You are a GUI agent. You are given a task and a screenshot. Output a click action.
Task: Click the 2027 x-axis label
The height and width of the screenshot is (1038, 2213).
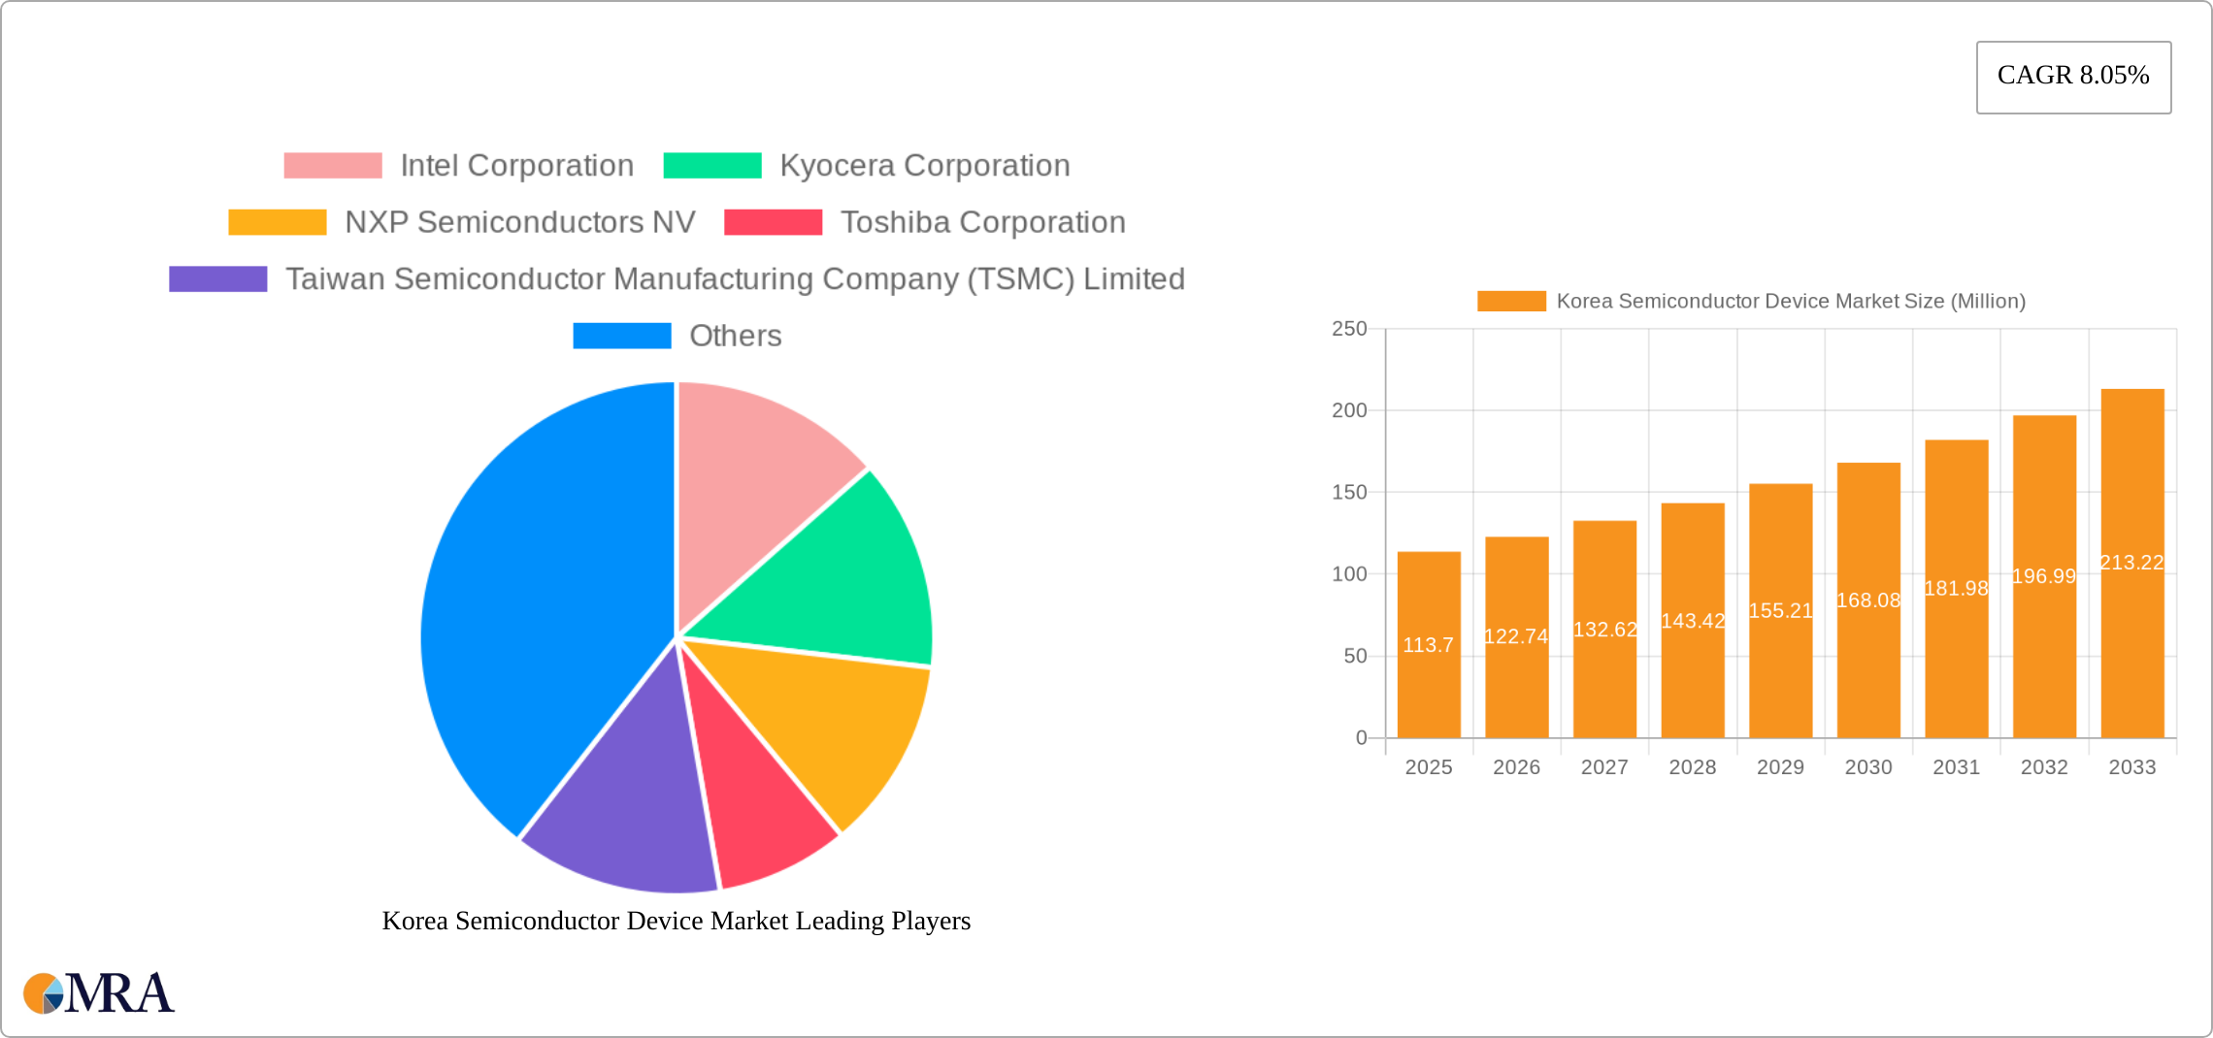point(1604,767)
